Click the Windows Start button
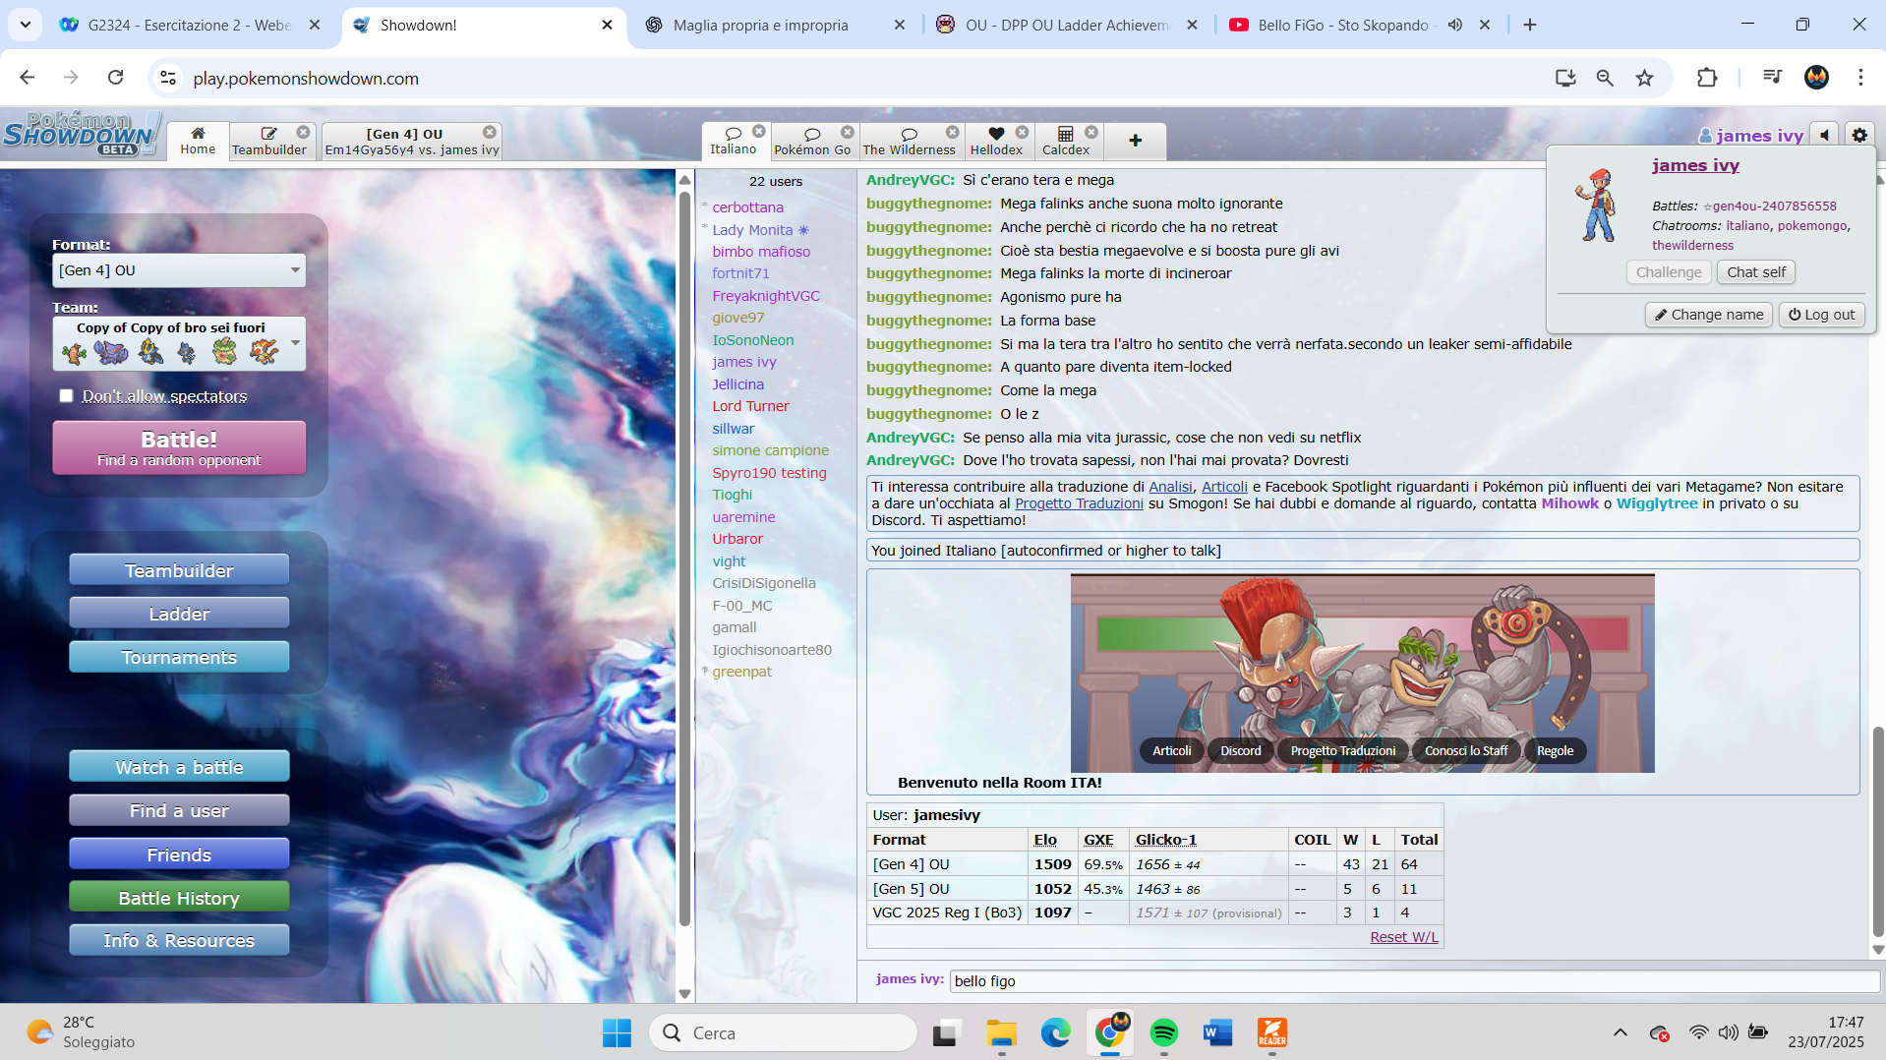 (x=617, y=1032)
